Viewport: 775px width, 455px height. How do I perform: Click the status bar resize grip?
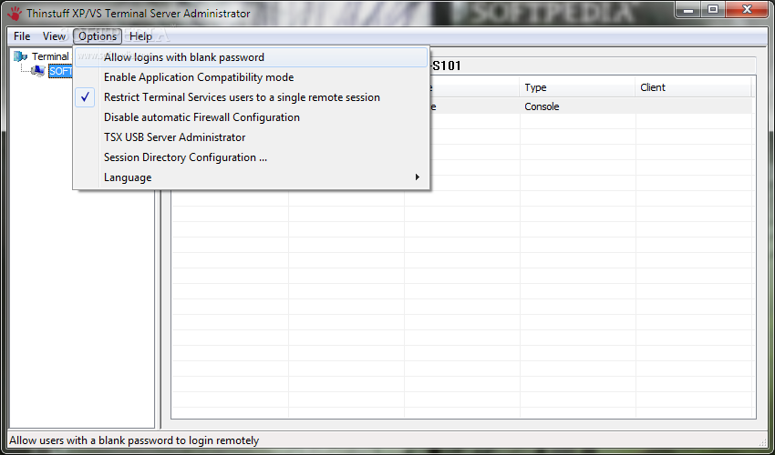tap(761, 441)
